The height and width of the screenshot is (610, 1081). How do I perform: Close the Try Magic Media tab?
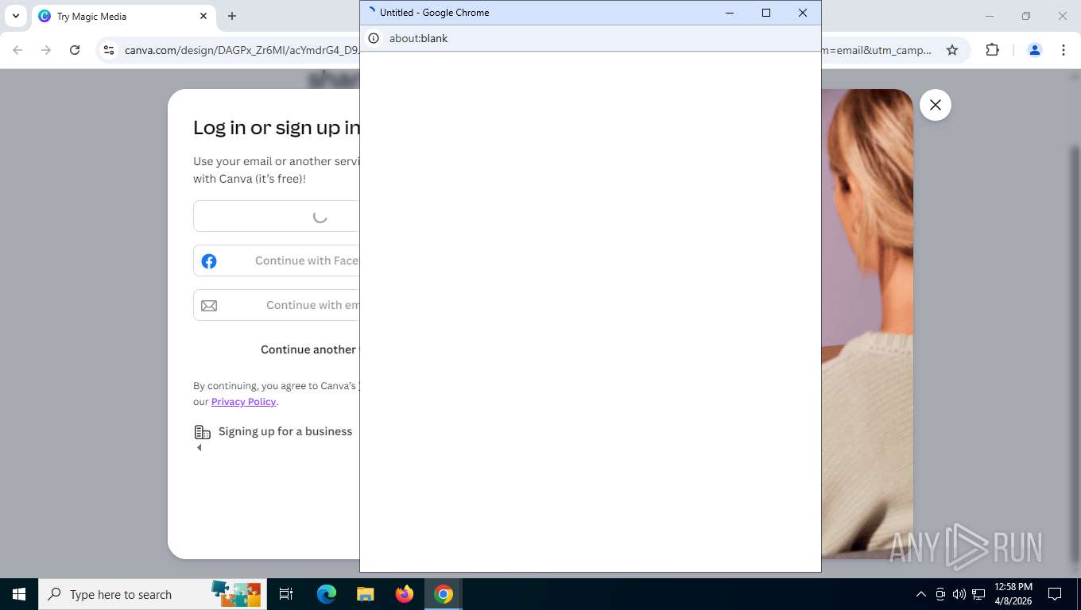(x=203, y=16)
